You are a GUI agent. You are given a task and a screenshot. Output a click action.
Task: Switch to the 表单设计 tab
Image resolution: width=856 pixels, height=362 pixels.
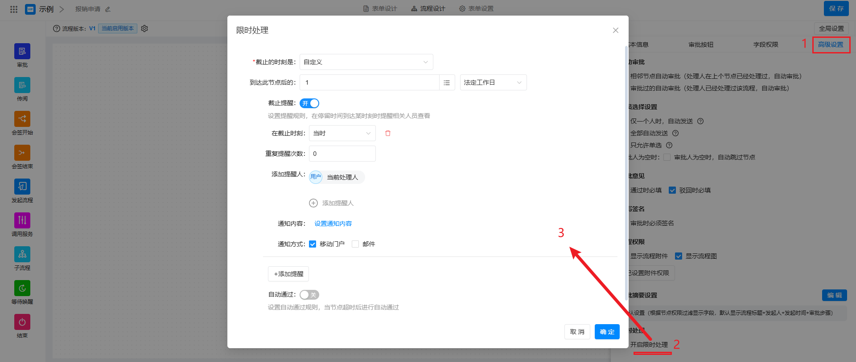tap(380, 8)
